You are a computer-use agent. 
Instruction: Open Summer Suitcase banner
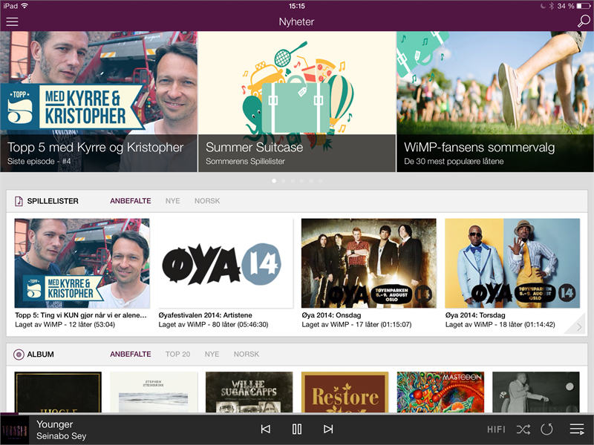[x=297, y=102]
